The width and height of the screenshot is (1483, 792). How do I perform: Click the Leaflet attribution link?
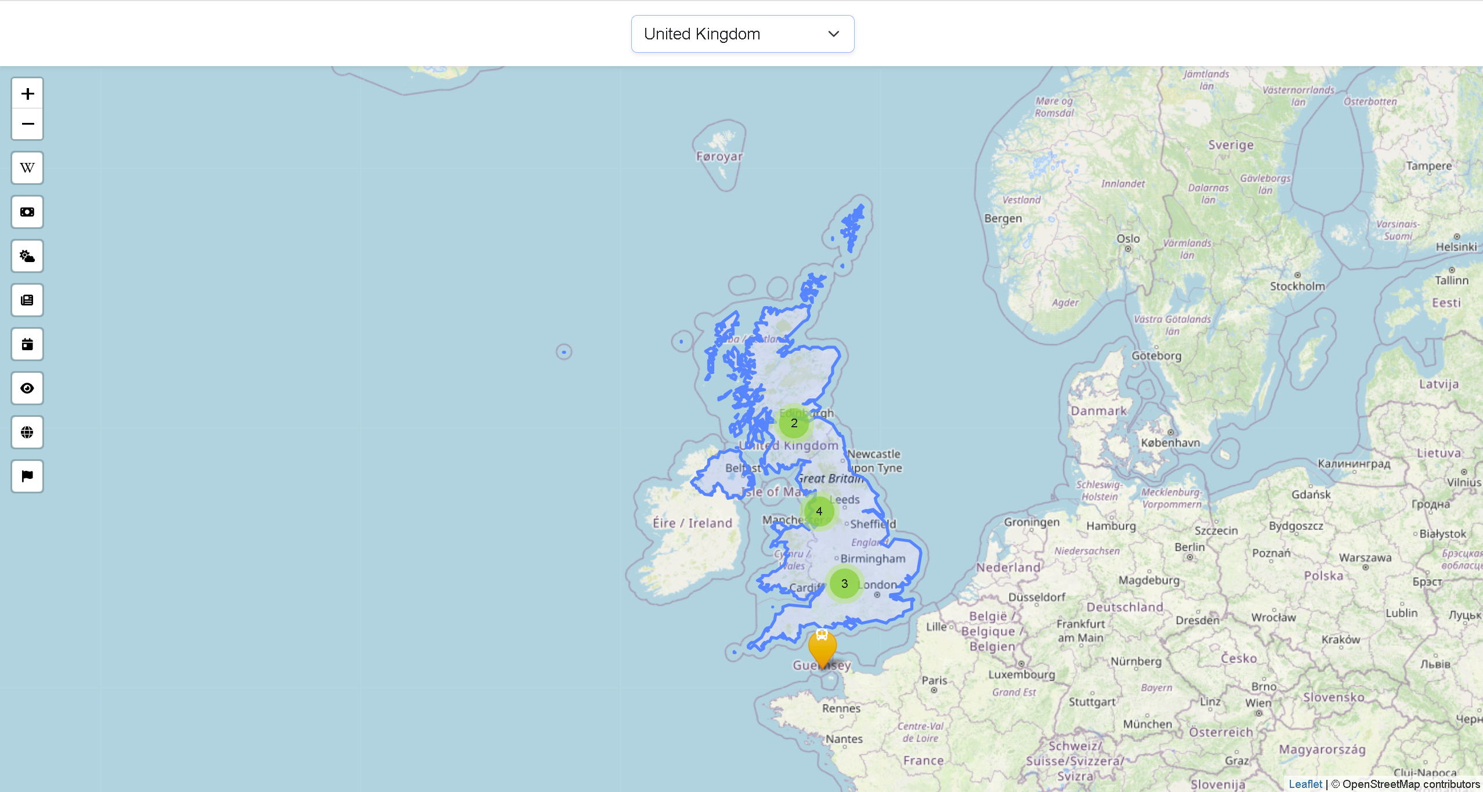pyautogui.click(x=1306, y=783)
